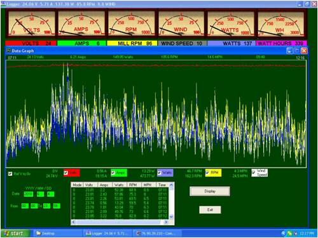Toggle the Watts graph checkbox
Image resolution: width=318 pixels, height=238 pixels.
[160, 173]
